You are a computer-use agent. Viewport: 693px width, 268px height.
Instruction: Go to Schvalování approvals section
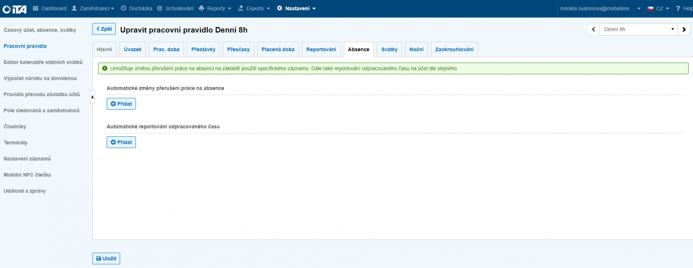[175, 9]
